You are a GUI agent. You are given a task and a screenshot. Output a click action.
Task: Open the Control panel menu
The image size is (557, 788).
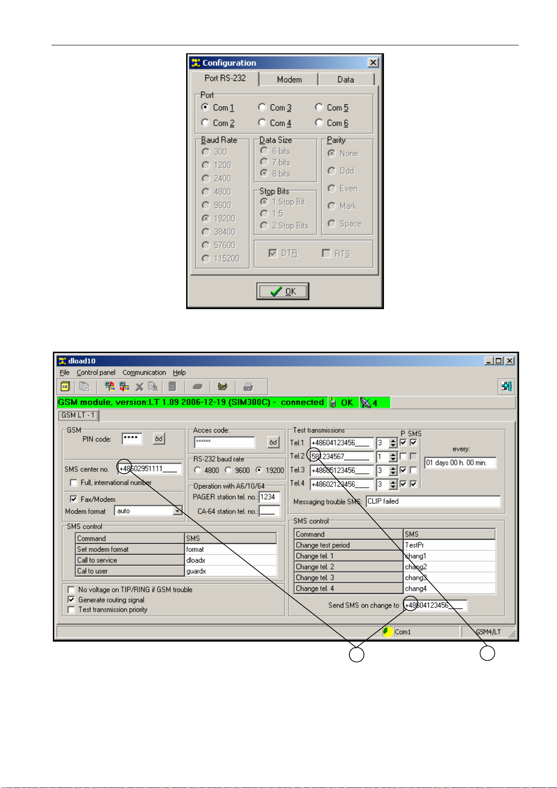coord(96,373)
